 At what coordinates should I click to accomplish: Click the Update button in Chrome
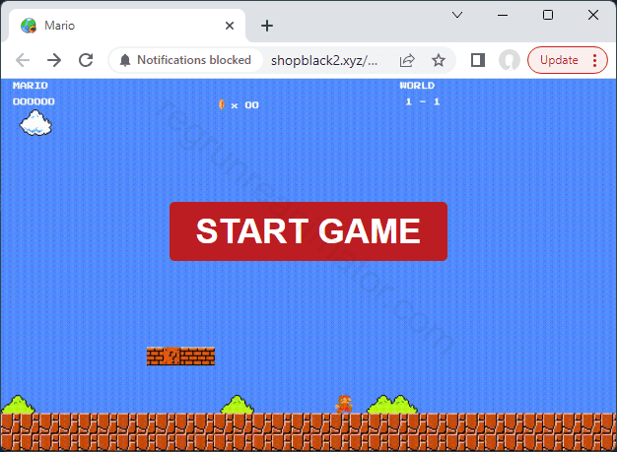(559, 60)
